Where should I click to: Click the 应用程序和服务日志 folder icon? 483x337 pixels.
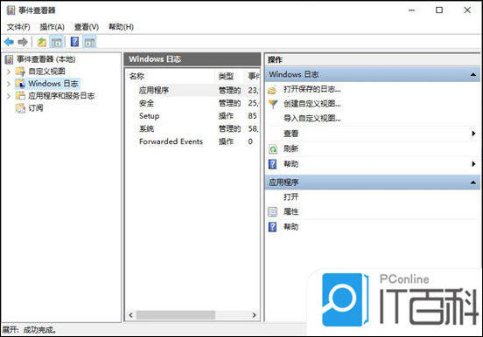(21, 96)
